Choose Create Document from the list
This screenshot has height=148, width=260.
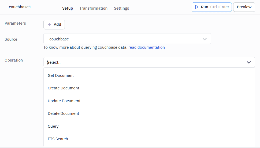pos(64,88)
